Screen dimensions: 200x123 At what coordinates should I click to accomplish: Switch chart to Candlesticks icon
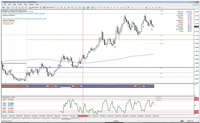[x=62, y=8]
